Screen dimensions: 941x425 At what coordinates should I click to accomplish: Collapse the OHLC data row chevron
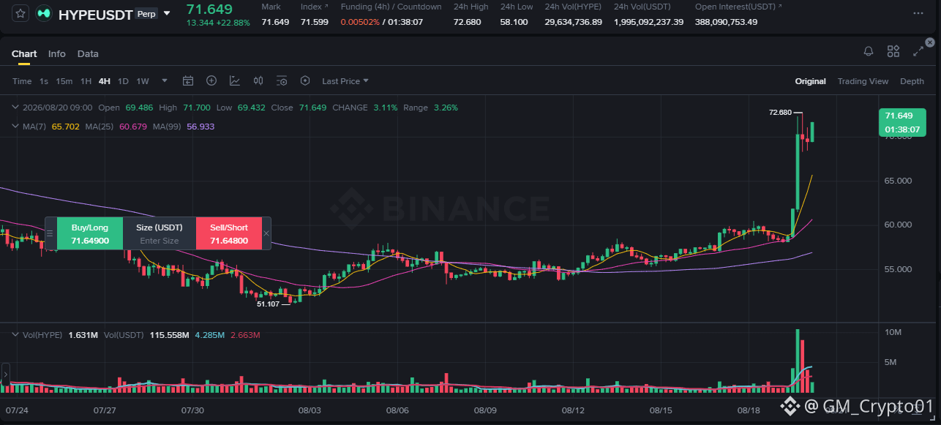[15, 108]
